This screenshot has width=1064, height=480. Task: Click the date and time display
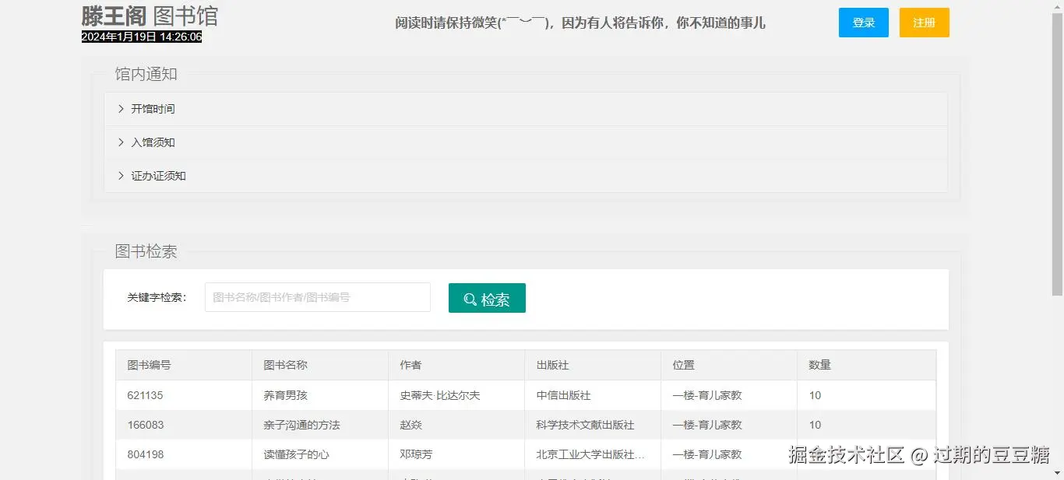pos(142,37)
